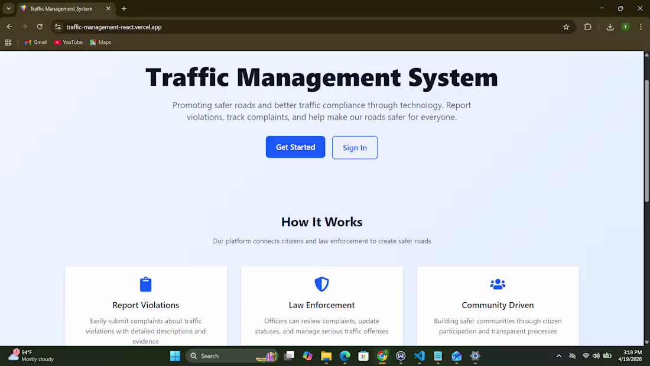Bookmark the page using the star icon
Image resolution: width=650 pixels, height=366 pixels.
566,27
